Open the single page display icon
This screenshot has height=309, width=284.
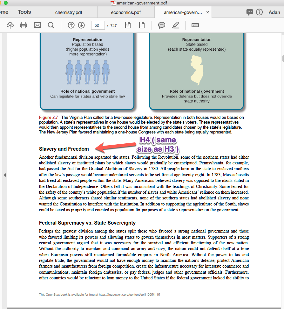coord(142,25)
